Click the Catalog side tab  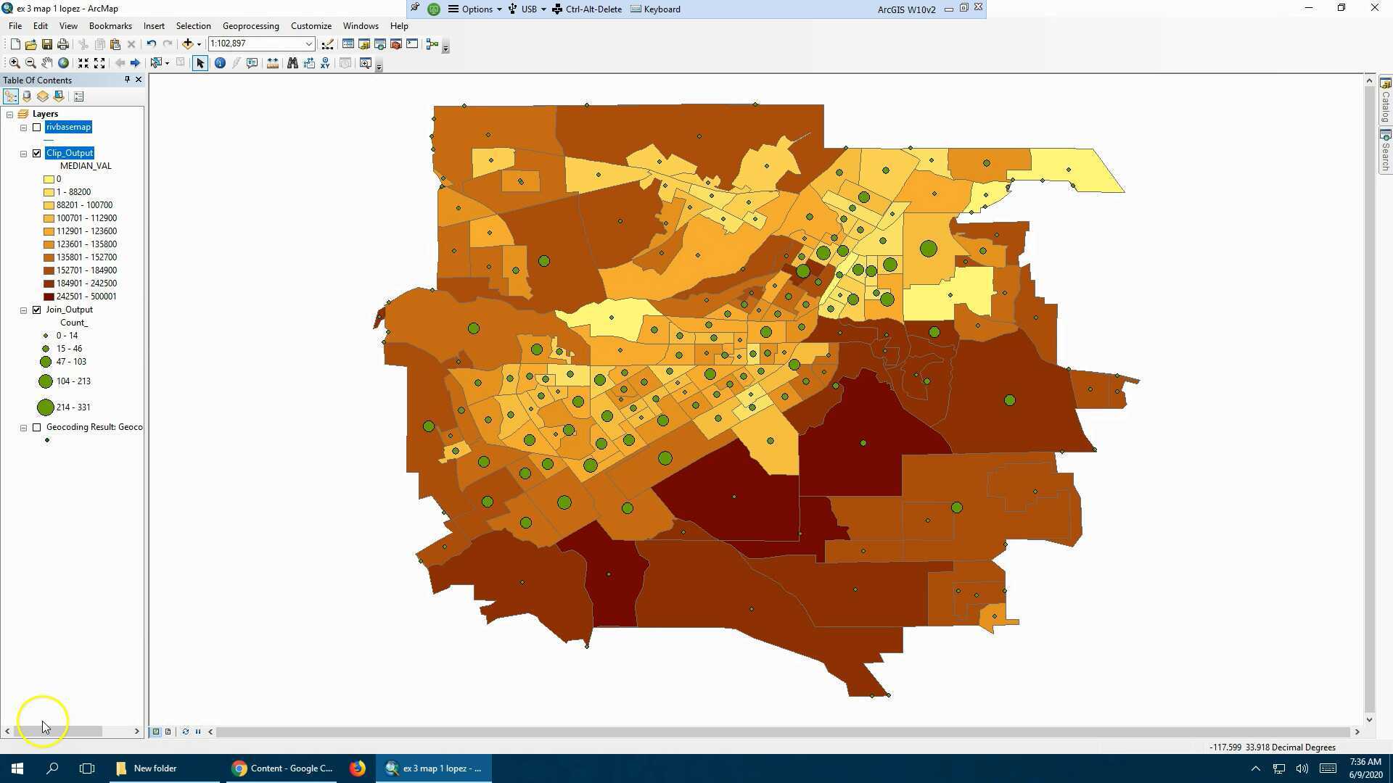1385,100
